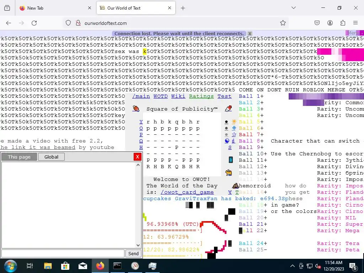Switch chat to This page tab
This screenshot has width=364, height=273.
tap(19, 157)
